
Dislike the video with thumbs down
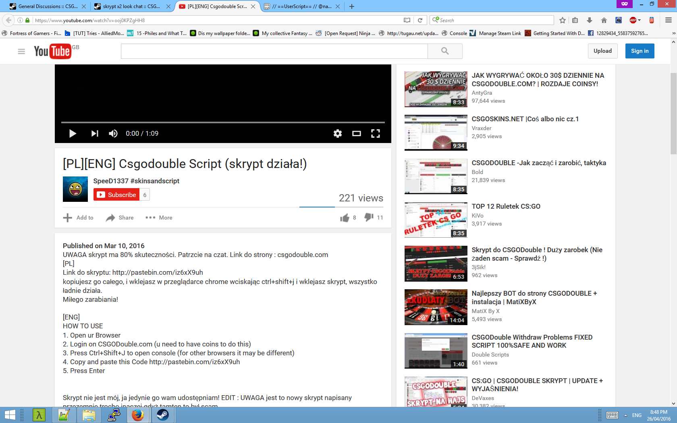pyautogui.click(x=369, y=217)
